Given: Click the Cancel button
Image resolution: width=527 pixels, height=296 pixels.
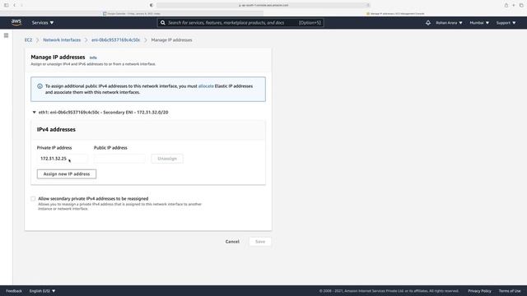Looking at the screenshot, I should pyautogui.click(x=232, y=242).
